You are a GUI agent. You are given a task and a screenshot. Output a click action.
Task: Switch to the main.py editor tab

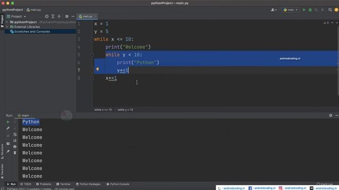coord(87,16)
